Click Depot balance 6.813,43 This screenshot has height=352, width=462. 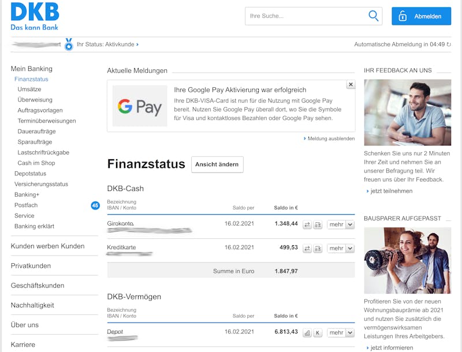[x=286, y=332]
